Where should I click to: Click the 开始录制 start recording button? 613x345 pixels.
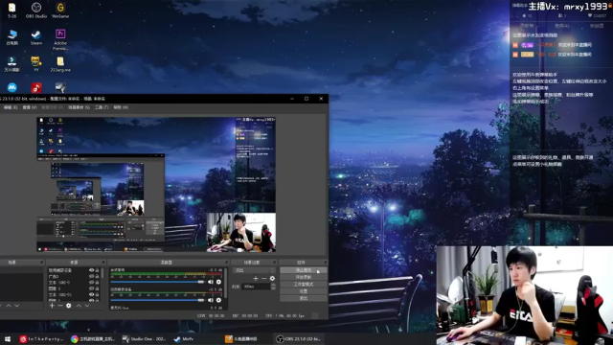pyautogui.click(x=304, y=277)
